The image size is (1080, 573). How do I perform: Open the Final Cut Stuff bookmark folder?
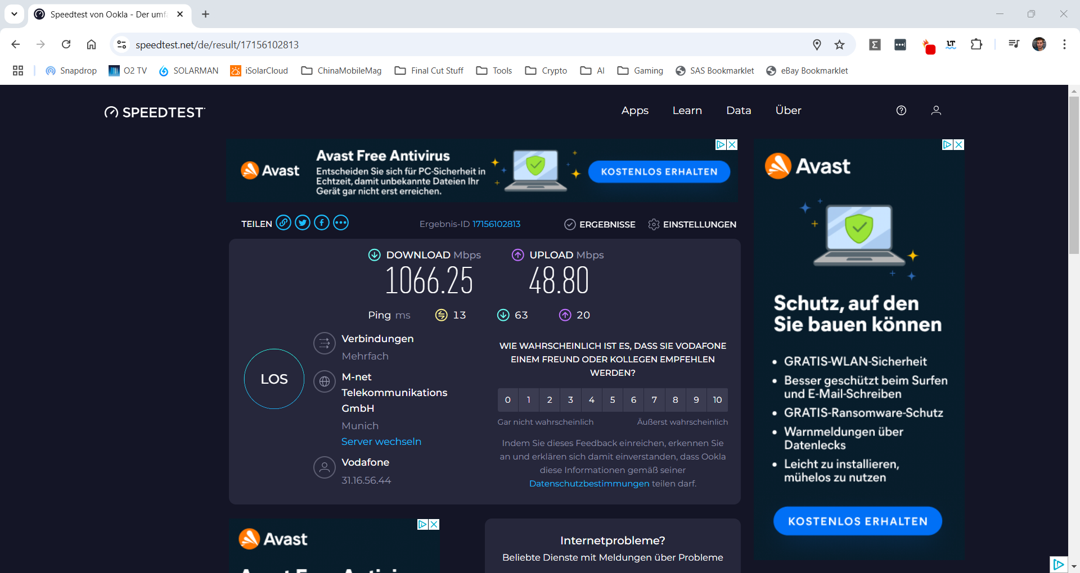point(429,71)
